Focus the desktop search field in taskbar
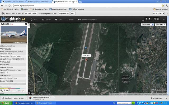 124,103
